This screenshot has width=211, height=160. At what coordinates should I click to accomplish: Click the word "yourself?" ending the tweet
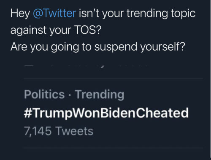[162, 47]
